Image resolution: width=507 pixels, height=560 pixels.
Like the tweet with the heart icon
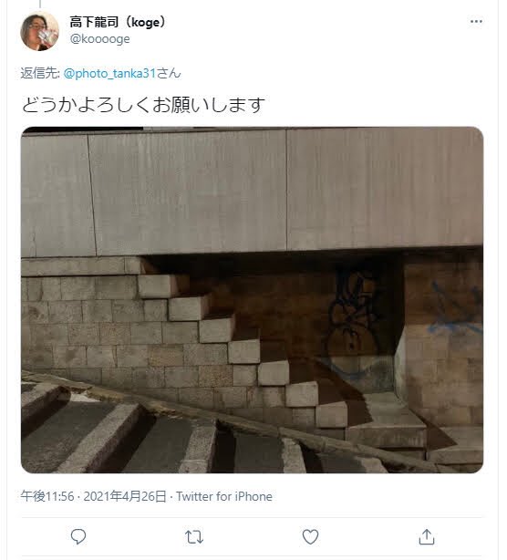[310, 537]
